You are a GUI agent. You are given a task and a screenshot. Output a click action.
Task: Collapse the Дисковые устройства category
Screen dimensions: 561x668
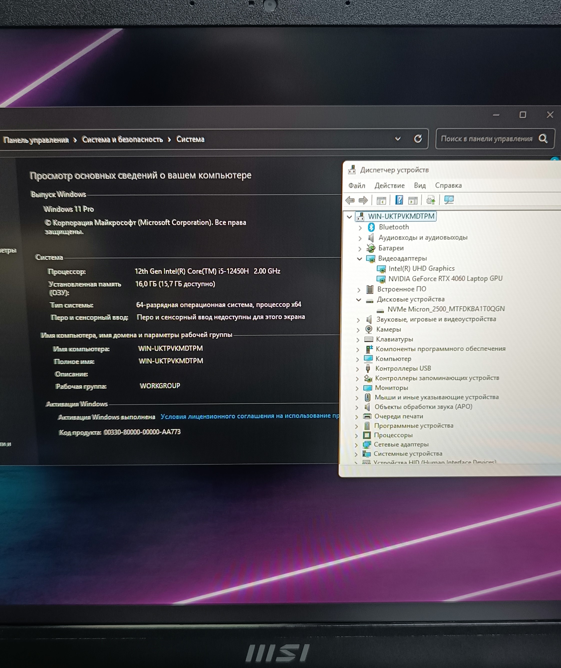(359, 300)
